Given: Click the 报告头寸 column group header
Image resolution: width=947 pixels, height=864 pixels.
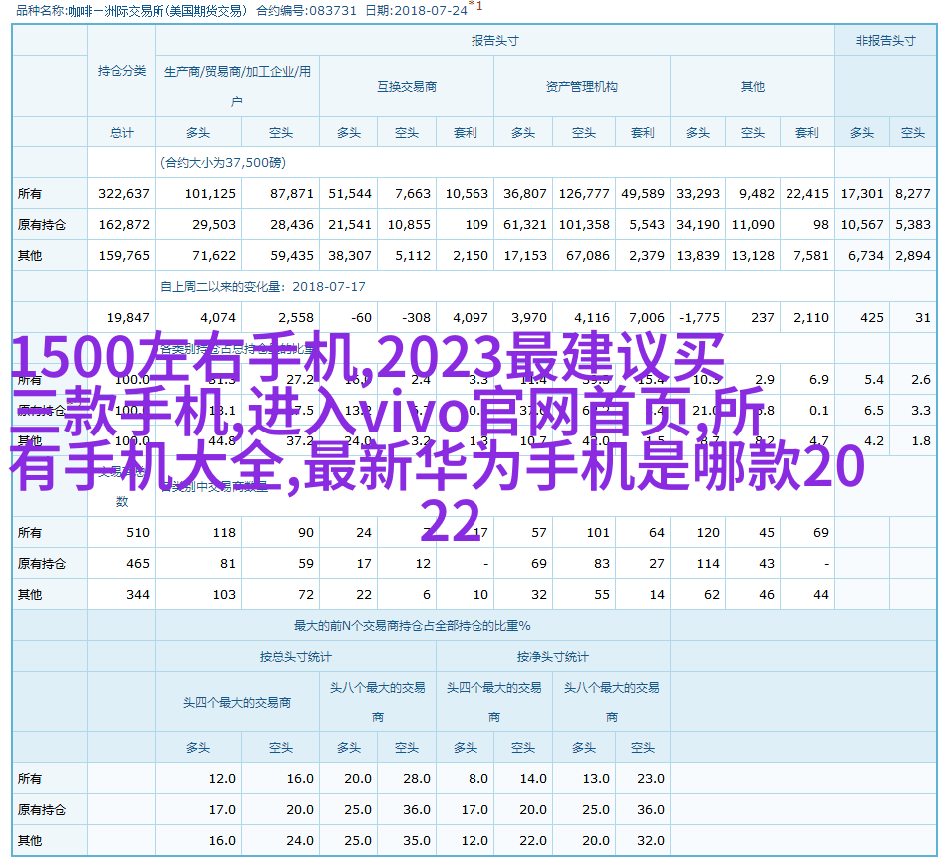Looking at the screenshot, I should point(494,41).
